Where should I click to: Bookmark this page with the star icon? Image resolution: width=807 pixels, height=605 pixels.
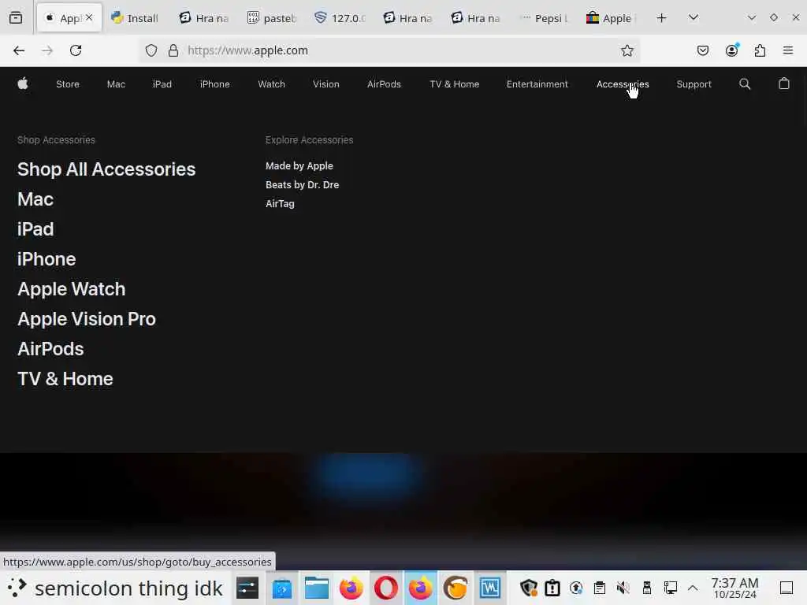(627, 50)
